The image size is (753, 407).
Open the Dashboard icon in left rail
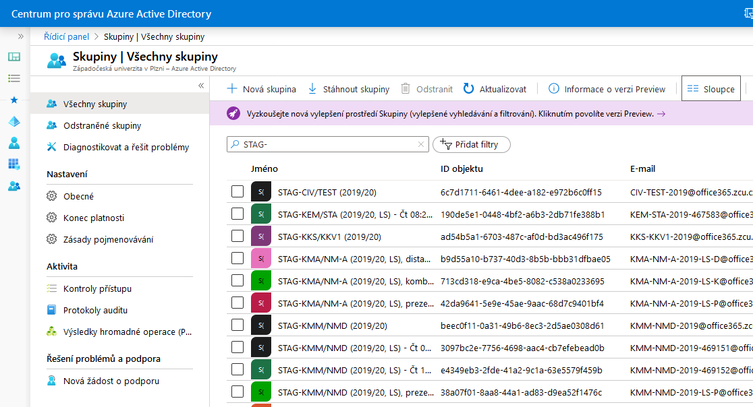click(14, 57)
